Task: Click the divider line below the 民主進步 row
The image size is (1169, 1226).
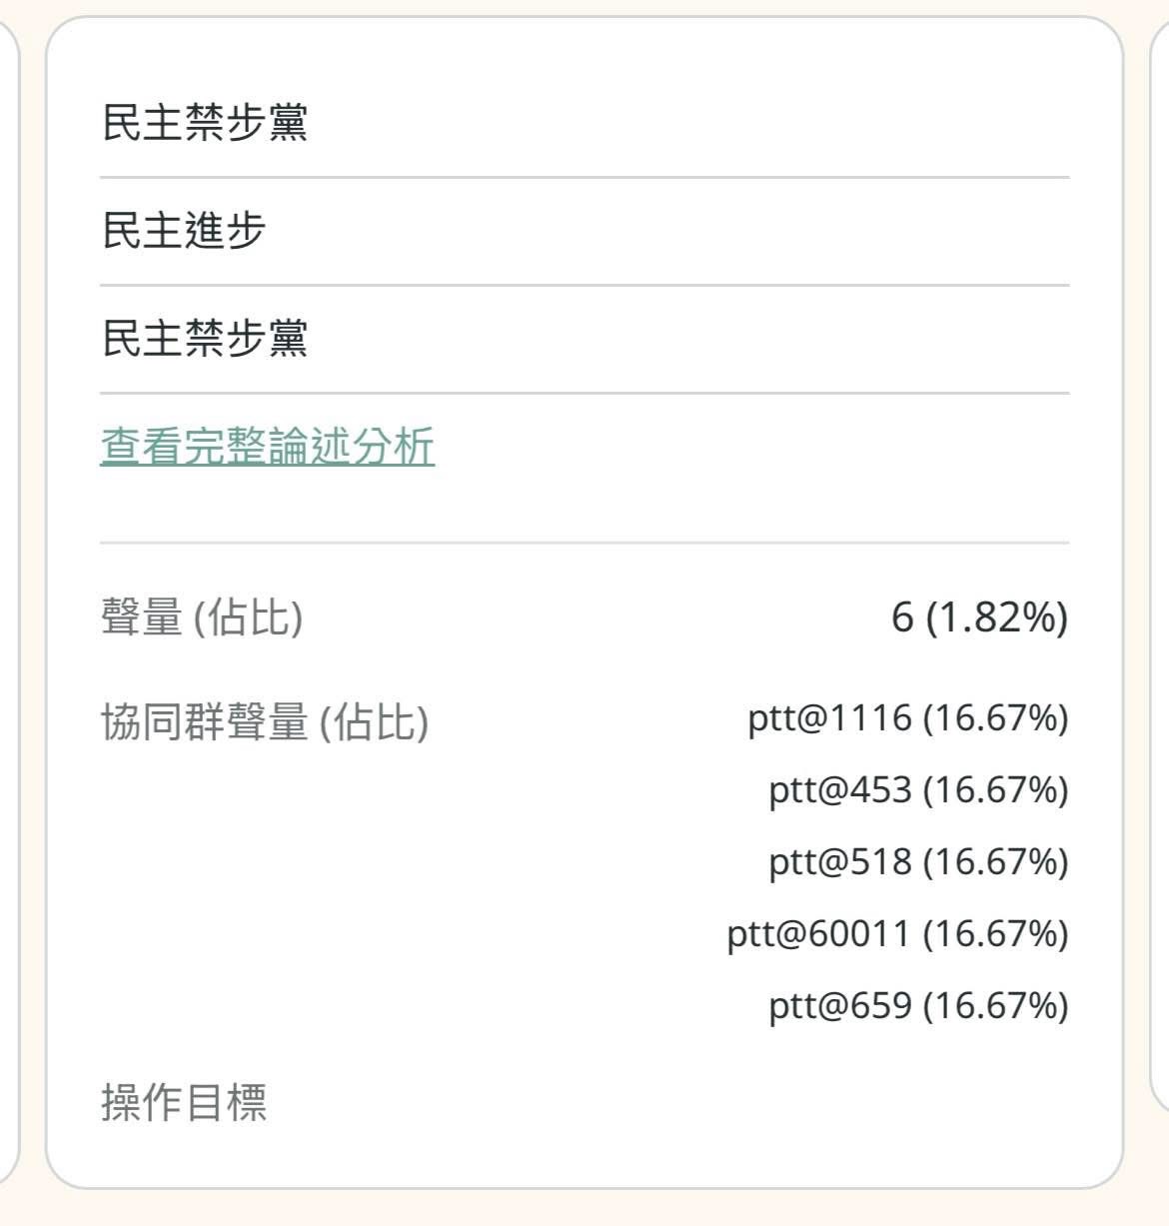Action: point(584,285)
